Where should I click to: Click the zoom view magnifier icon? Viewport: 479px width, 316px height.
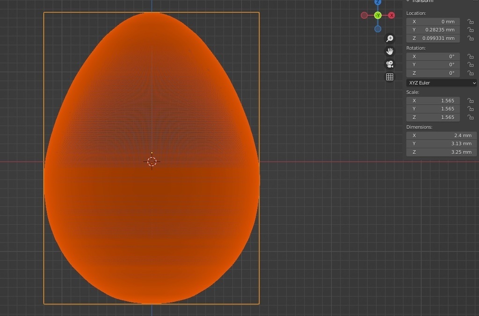coord(390,38)
